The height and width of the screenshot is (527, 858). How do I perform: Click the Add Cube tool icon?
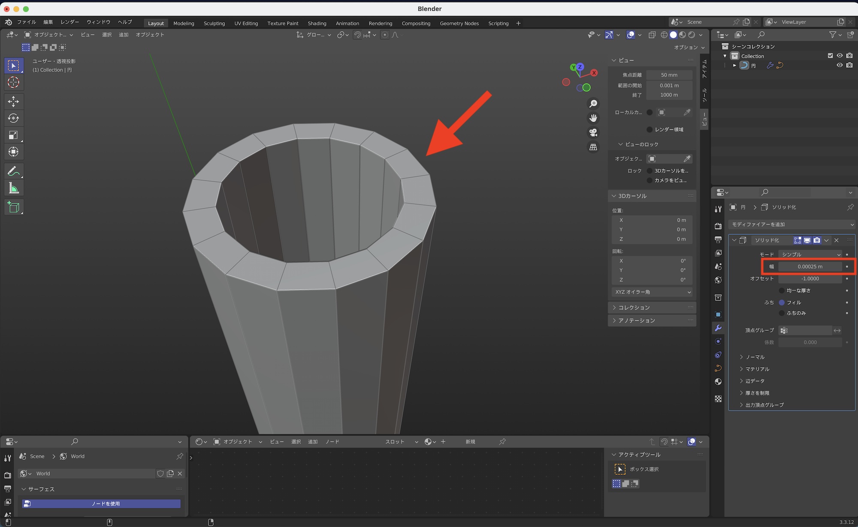(x=13, y=207)
